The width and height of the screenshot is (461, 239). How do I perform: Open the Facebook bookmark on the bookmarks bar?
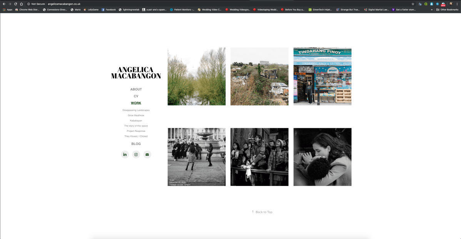[x=109, y=9]
